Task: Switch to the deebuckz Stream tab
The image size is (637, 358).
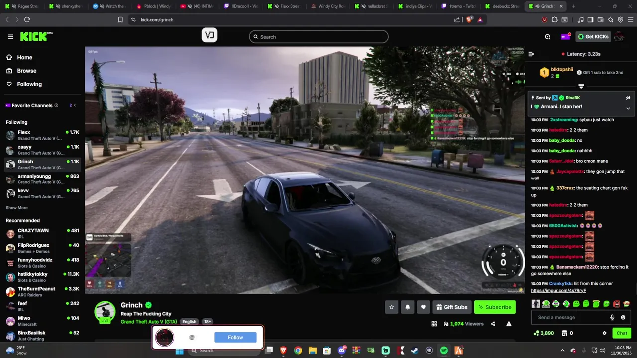Action: point(502,6)
